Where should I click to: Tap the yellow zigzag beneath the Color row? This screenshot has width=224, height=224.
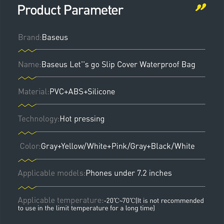[27, 160]
